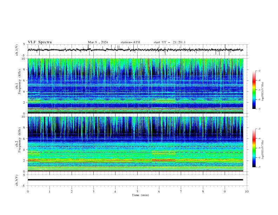Click the ch.1 "Frequency (kHz)" axis label
Viewport: 278px width, 215px height.
(x=20, y=82)
